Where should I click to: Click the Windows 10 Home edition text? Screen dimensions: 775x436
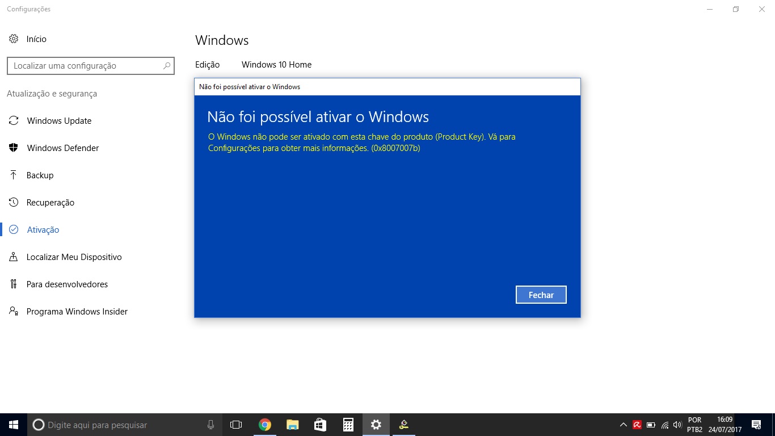[276, 65]
